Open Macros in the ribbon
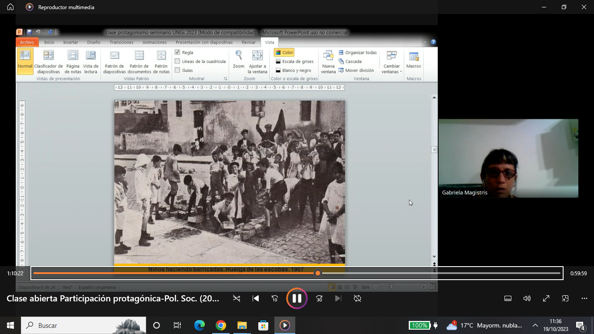Image resolution: width=594 pixels, height=334 pixels. 414,60
